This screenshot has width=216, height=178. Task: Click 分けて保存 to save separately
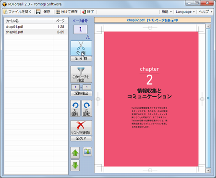pos(67,11)
